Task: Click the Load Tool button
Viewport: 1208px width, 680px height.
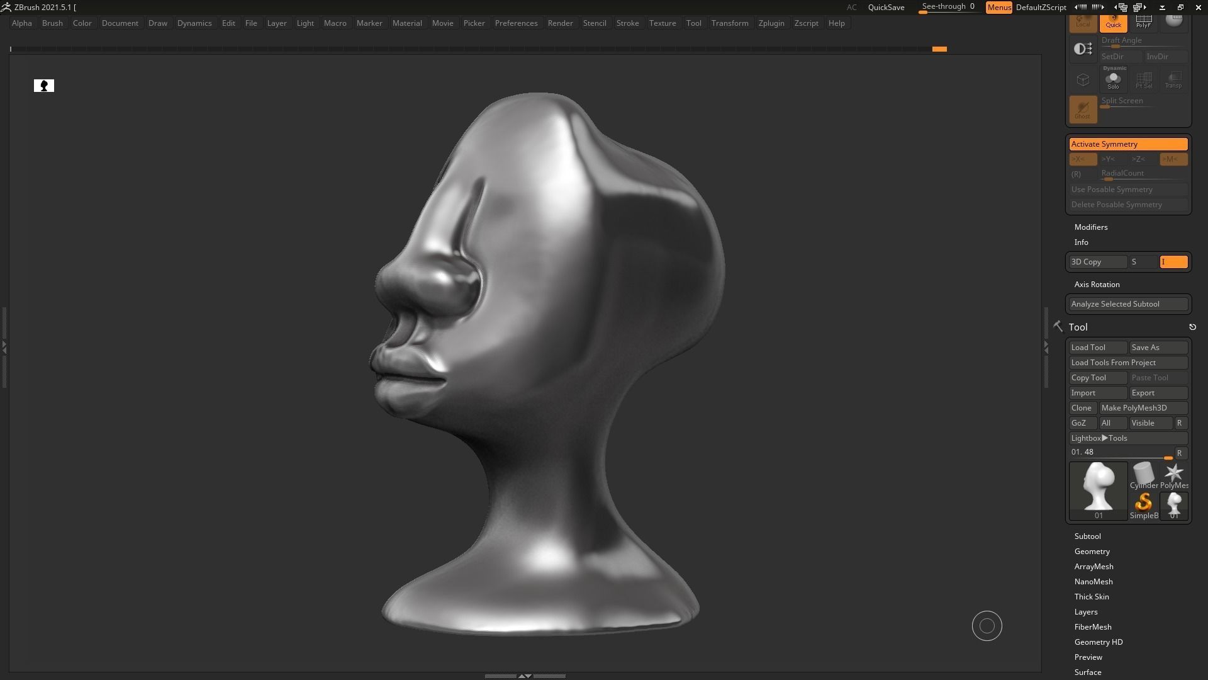Action: pos(1098,348)
